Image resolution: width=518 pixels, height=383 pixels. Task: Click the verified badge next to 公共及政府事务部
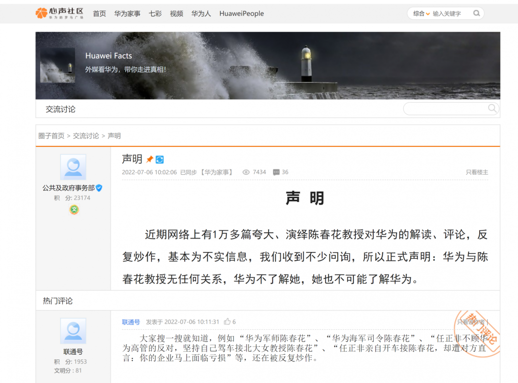click(99, 188)
